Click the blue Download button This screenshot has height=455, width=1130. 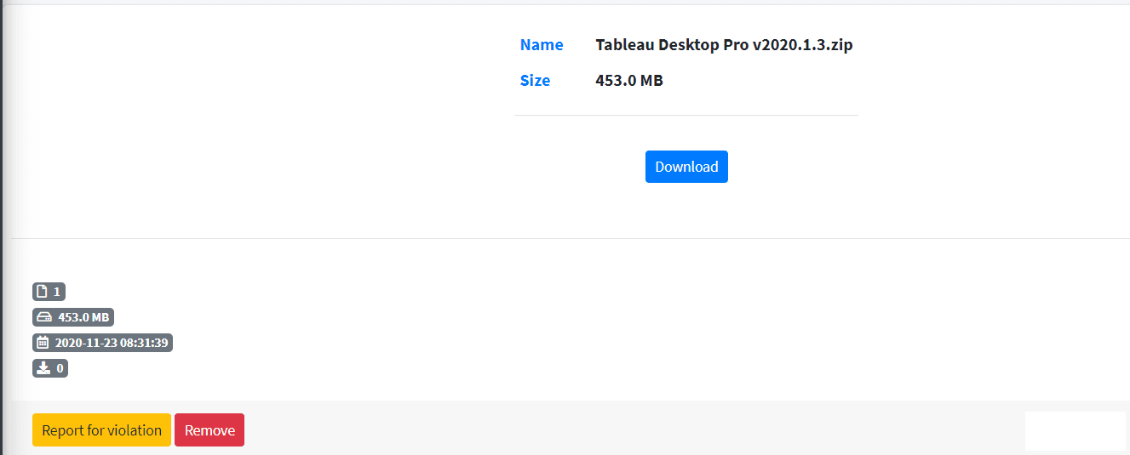pyautogui.click(x=686, y=167)
